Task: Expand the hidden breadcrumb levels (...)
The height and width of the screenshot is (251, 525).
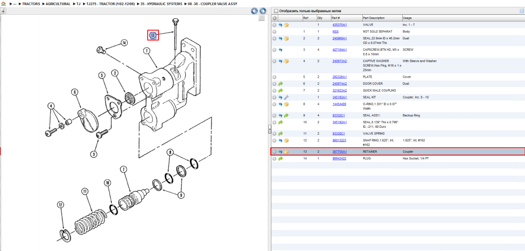Action: pyautogui.click(x=14, y=4)
